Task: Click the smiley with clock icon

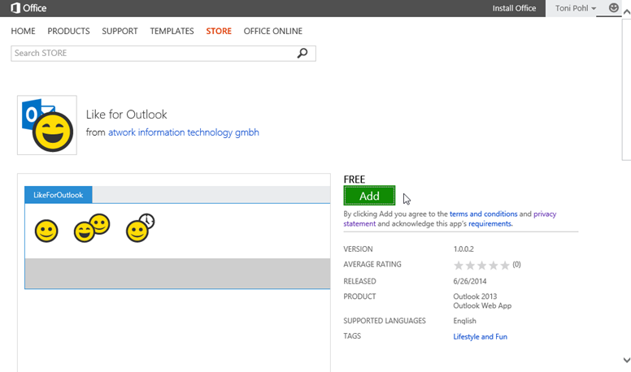Action: (140, 228)
